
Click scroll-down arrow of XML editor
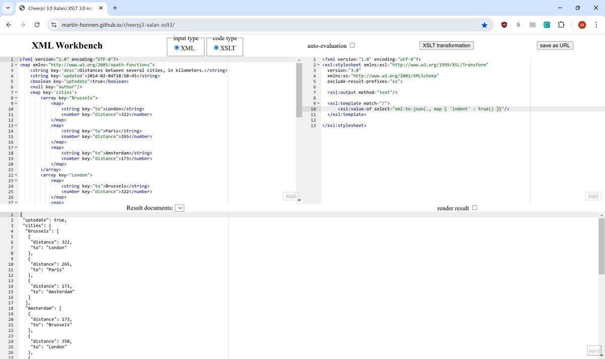tap(298, 200)
